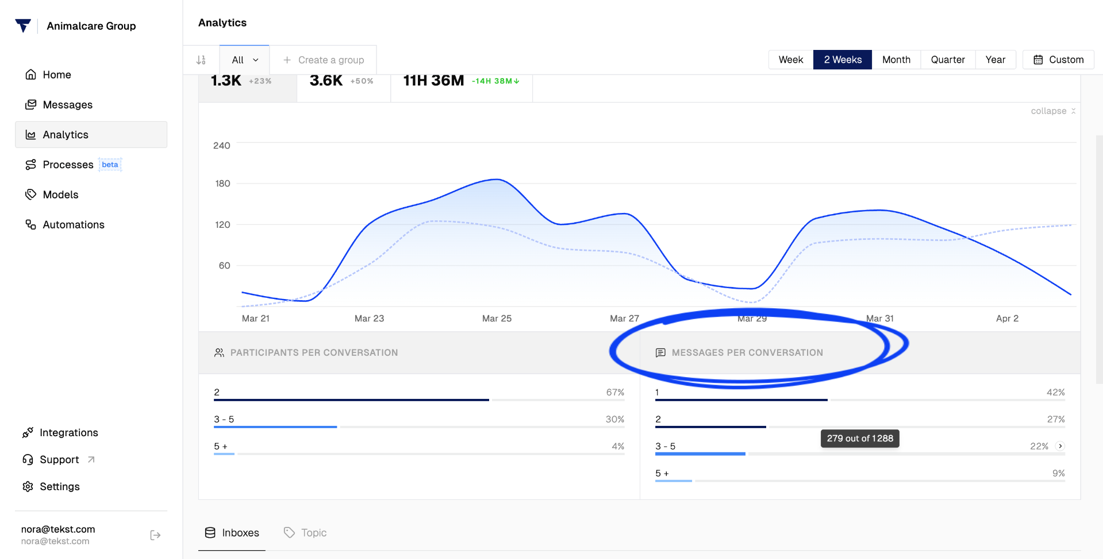Switch to the Topic tab
The height and width of the screenshot is (559, 1103).
(x=305, y=533)
